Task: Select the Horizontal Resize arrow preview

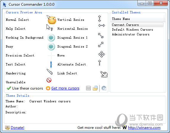Action: click(101, 26)
